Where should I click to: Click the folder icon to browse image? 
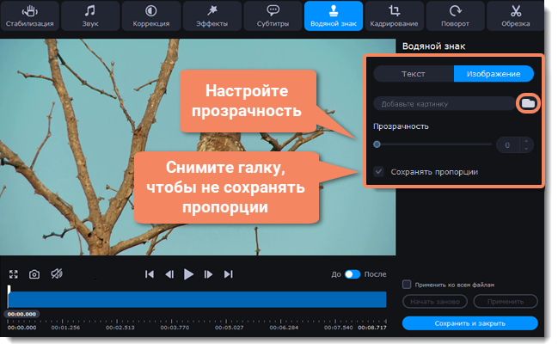pos(528,103)
